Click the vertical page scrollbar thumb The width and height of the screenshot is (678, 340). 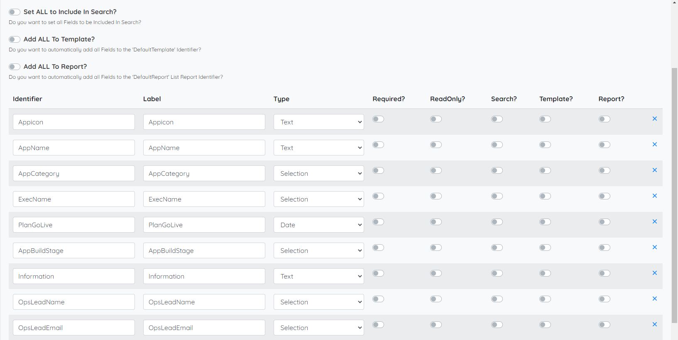pos(674,195)
